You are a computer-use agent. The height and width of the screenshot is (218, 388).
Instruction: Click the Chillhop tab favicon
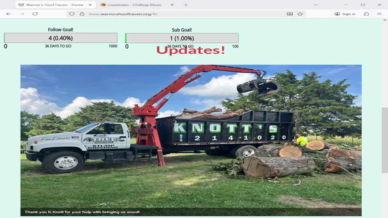coord(103,5)
